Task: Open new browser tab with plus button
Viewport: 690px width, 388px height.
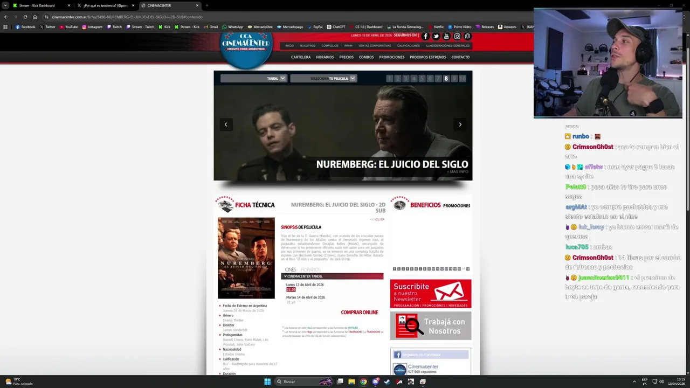Action: point(207,5)
